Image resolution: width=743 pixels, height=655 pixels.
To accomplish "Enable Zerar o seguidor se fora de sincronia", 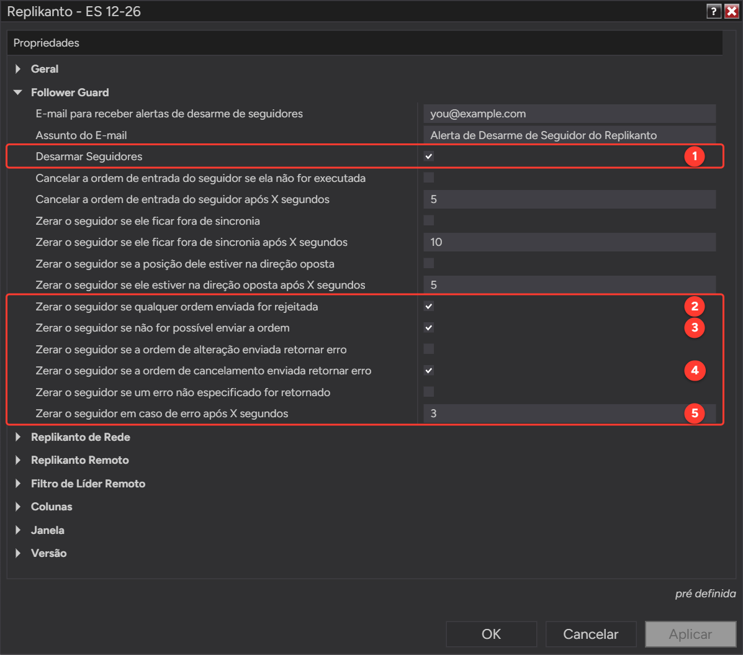I will click(429, 220).
